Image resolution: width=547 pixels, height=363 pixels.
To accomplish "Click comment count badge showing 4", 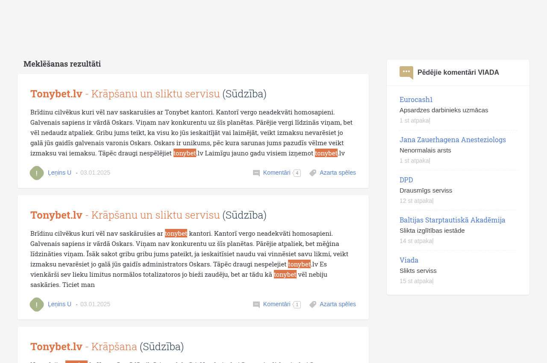I will (297, 173).
